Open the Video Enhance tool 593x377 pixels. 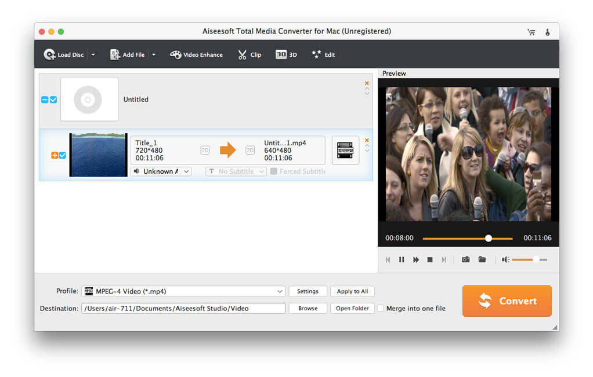click(196, 54)
